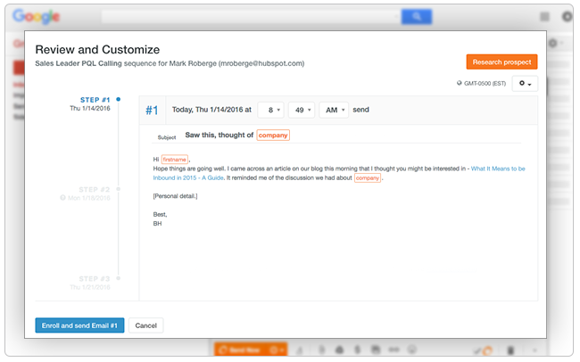Image resolution: width=580 pixels, height=362 pixels.
Task: Click the Google search magnifier button
Action: click(416, 16)
